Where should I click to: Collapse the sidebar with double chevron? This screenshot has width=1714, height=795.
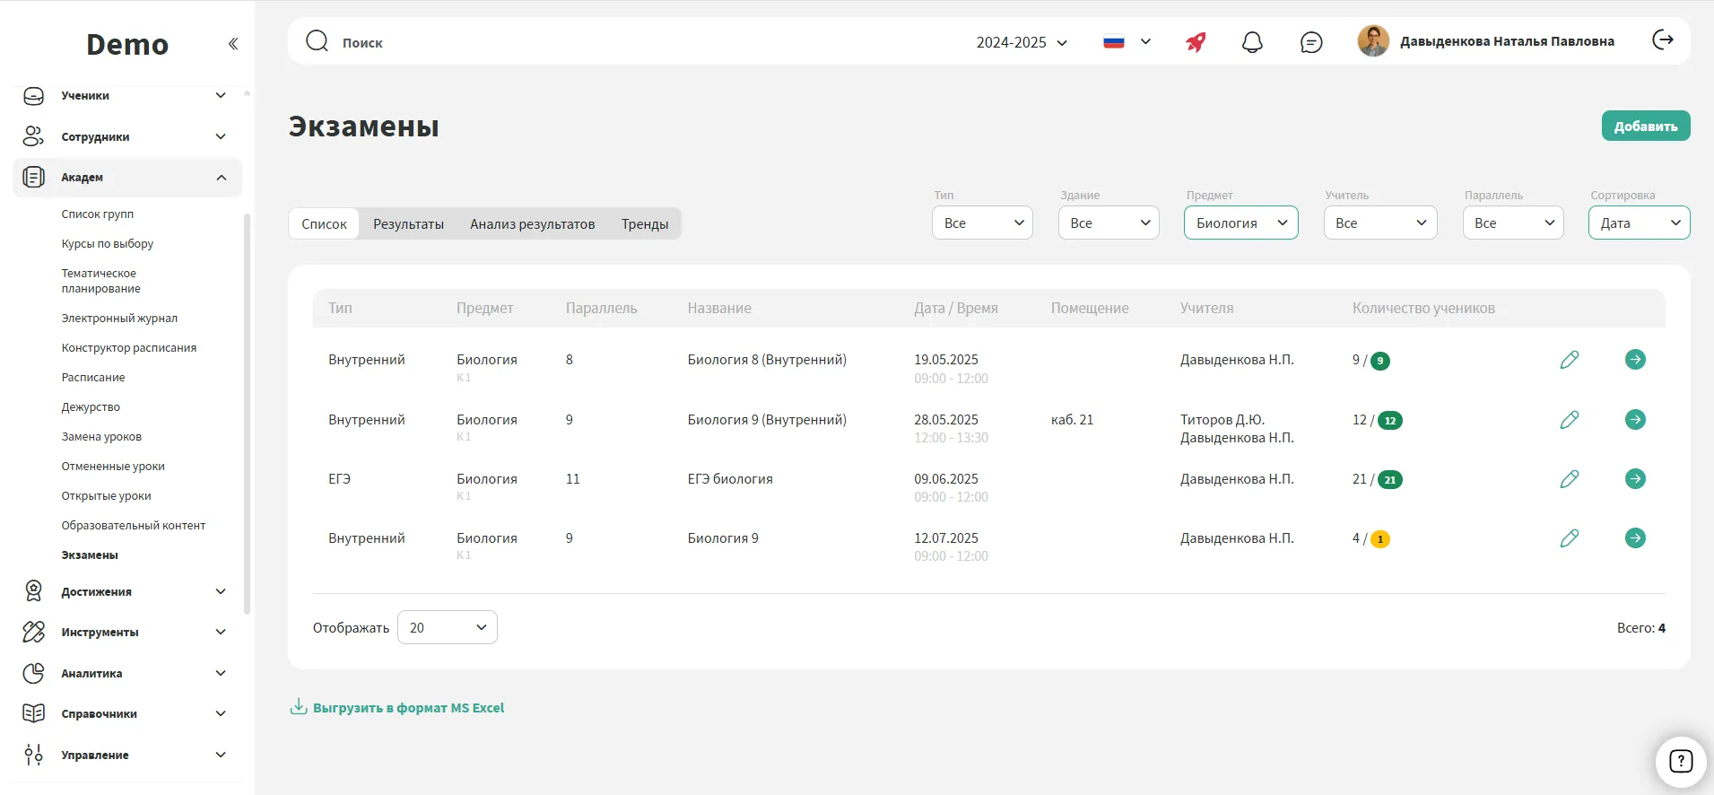coord(233,44)
